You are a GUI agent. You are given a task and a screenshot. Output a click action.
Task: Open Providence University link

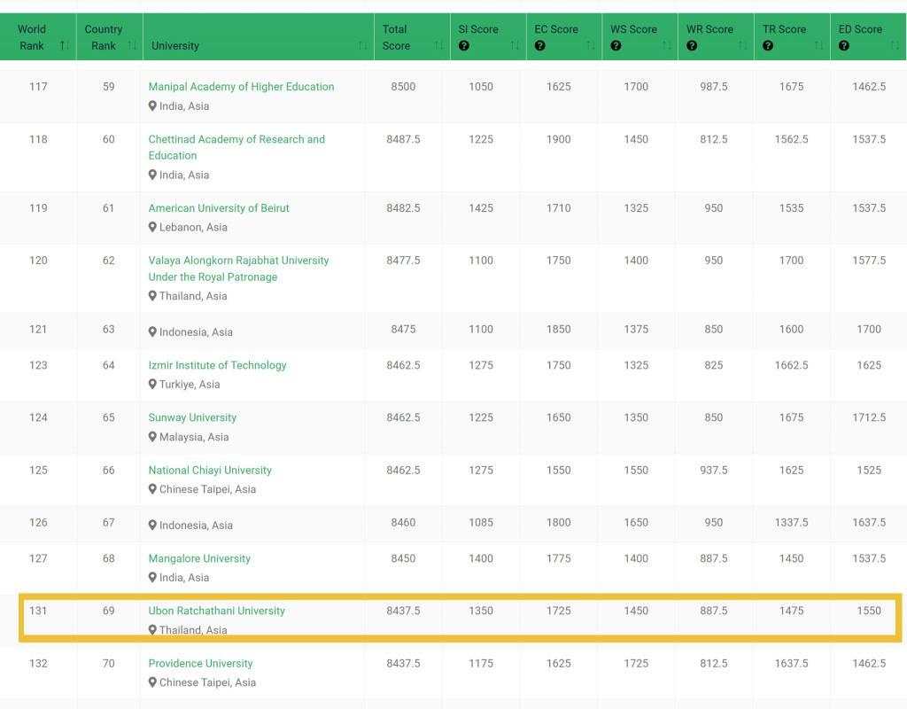200,663
